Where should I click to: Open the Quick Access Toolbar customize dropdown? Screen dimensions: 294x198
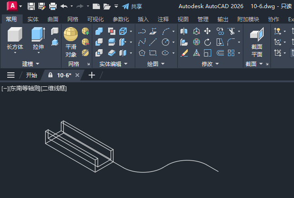click(x=116, y=6)
